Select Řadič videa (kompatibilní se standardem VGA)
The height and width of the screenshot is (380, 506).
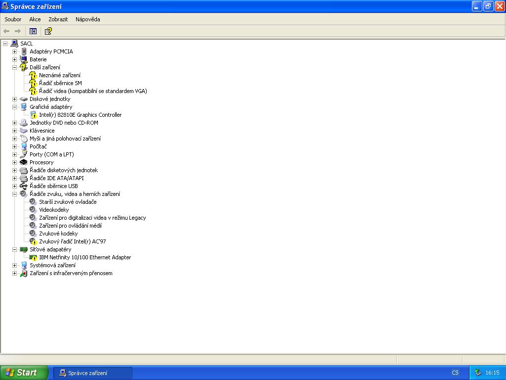[93, 91]
